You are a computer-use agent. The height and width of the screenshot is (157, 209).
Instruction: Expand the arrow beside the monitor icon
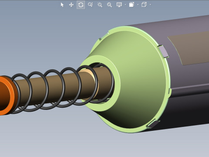[125, 5]
